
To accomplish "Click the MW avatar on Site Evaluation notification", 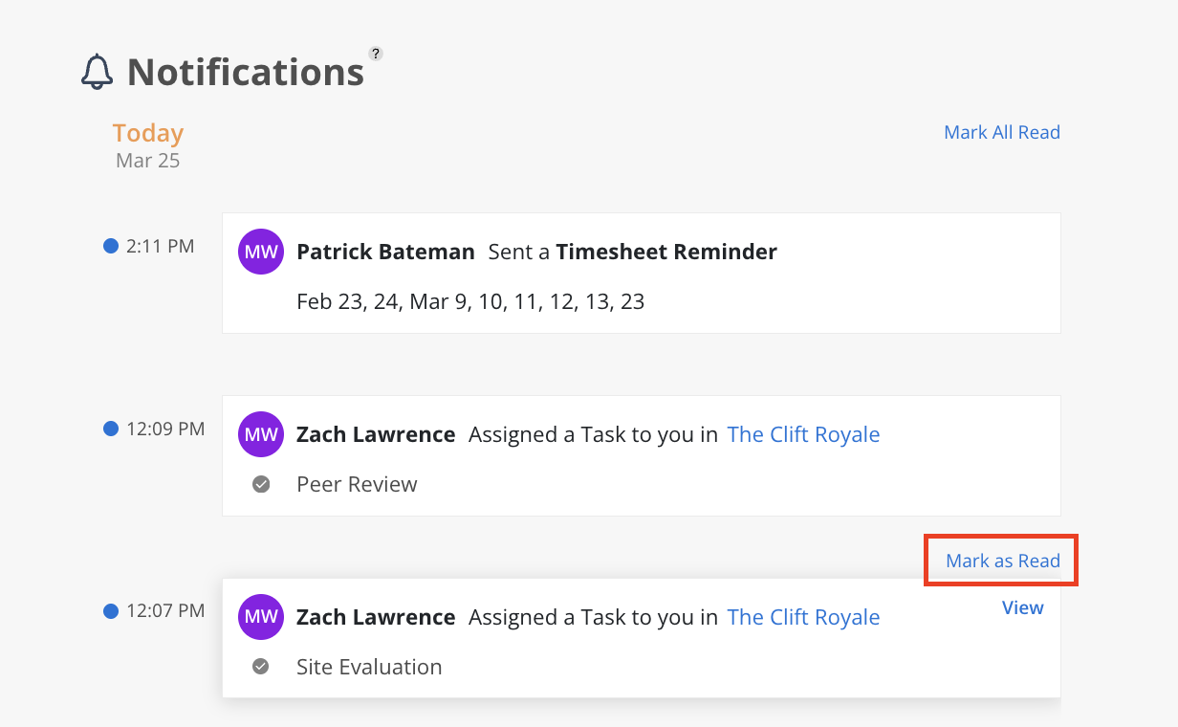I will (261, 617).
